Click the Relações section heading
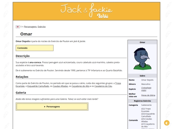The width and height of the screenshot is (173, 129). pos(22,77)
